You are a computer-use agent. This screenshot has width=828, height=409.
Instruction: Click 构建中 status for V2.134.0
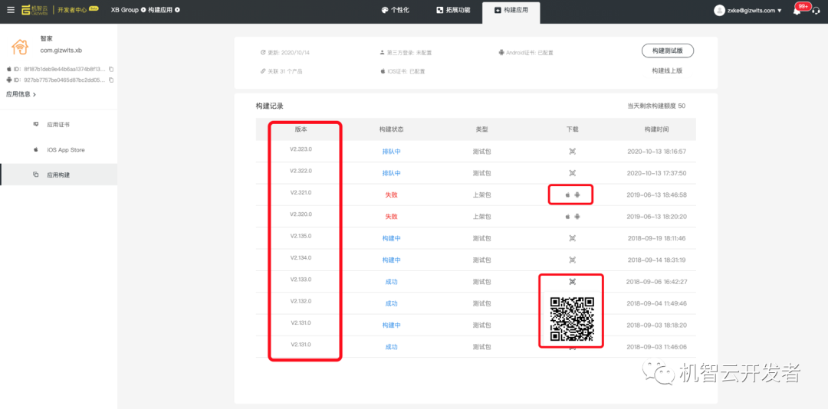click(391, 260)
